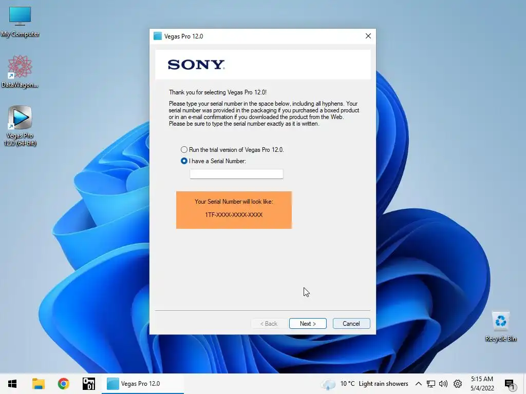Screen dimensions: 526x394
Task: Launch Google Chrome from the taskbar
Action: point(63,384)
